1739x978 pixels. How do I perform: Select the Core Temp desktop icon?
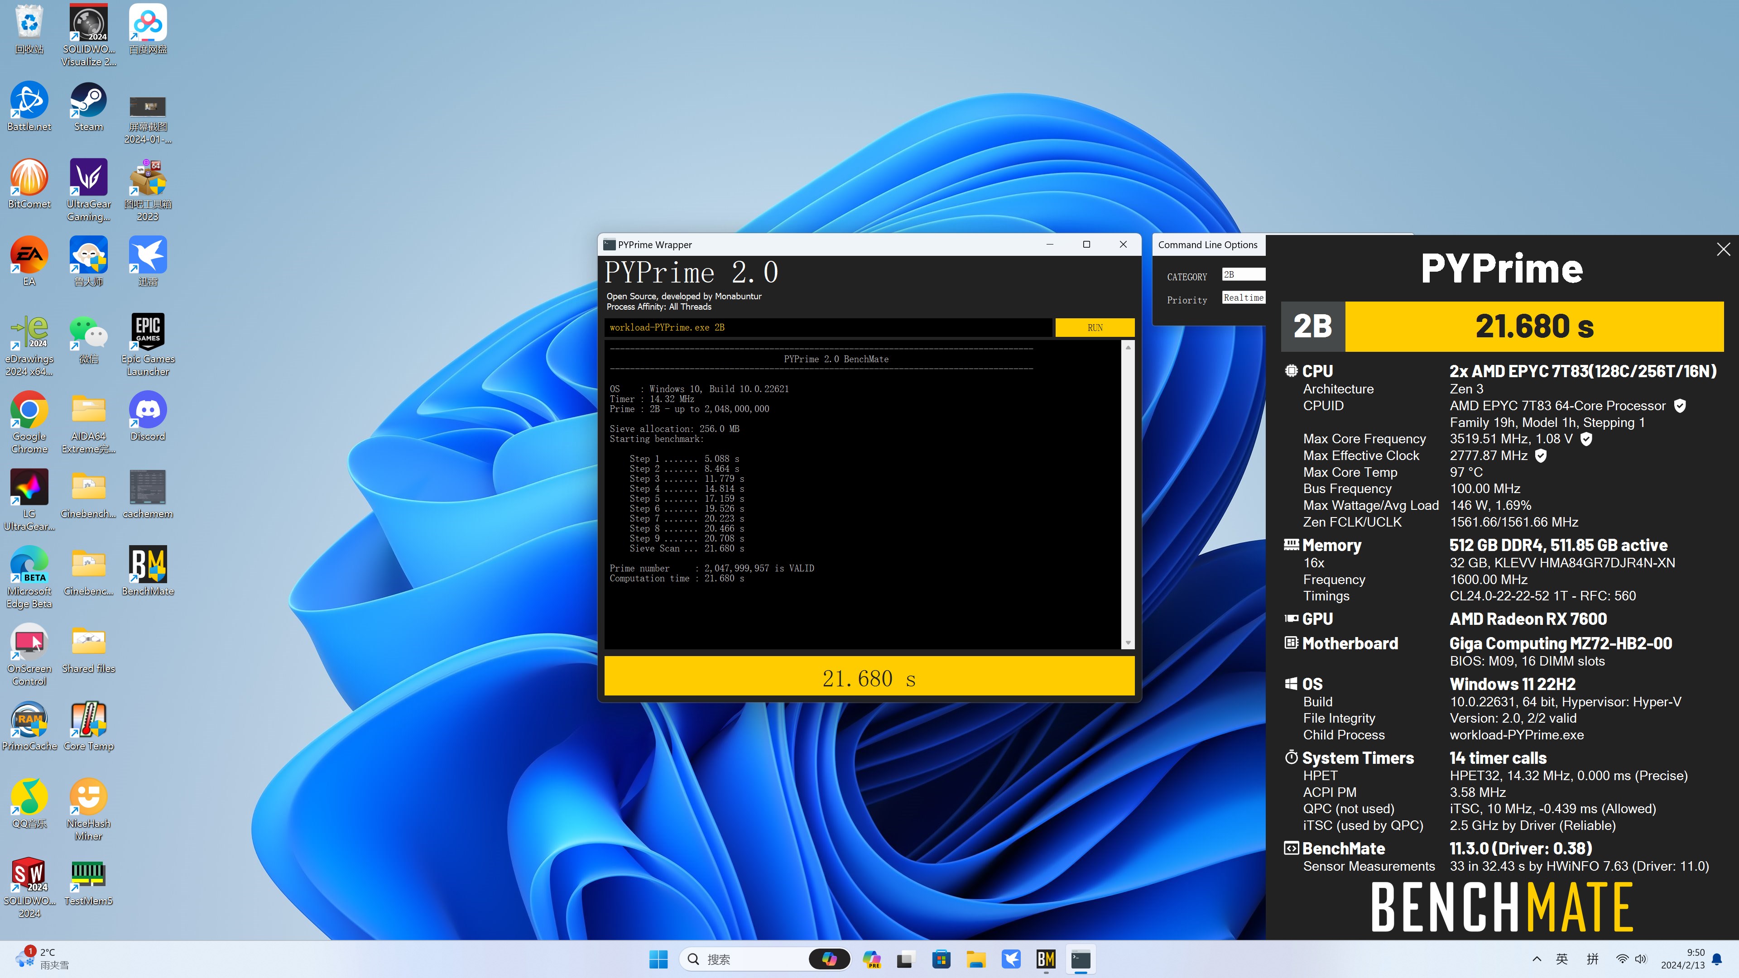coord(88,726)
